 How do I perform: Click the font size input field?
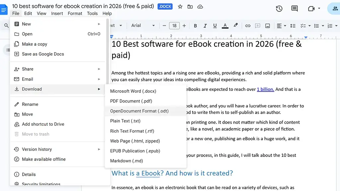pyautogui.click(x=174, y=26)
